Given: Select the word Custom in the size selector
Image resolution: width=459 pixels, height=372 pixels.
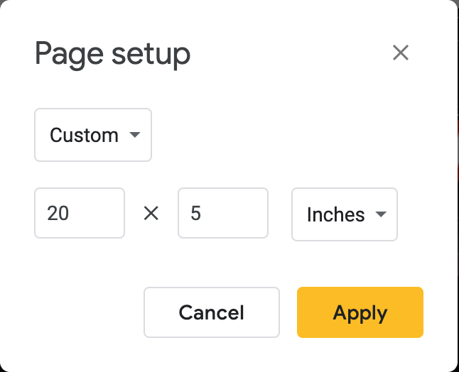Looking at the screenshot, I should pos(84,135).
